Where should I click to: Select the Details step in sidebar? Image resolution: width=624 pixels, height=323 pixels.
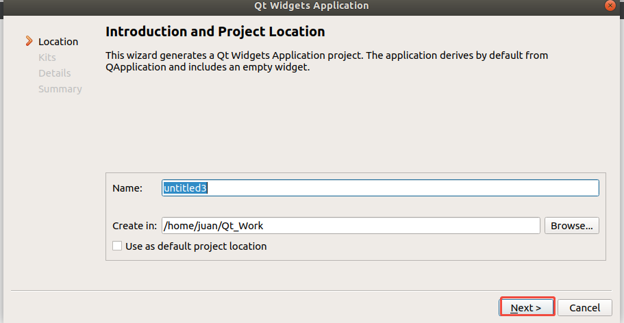(55, 73)
